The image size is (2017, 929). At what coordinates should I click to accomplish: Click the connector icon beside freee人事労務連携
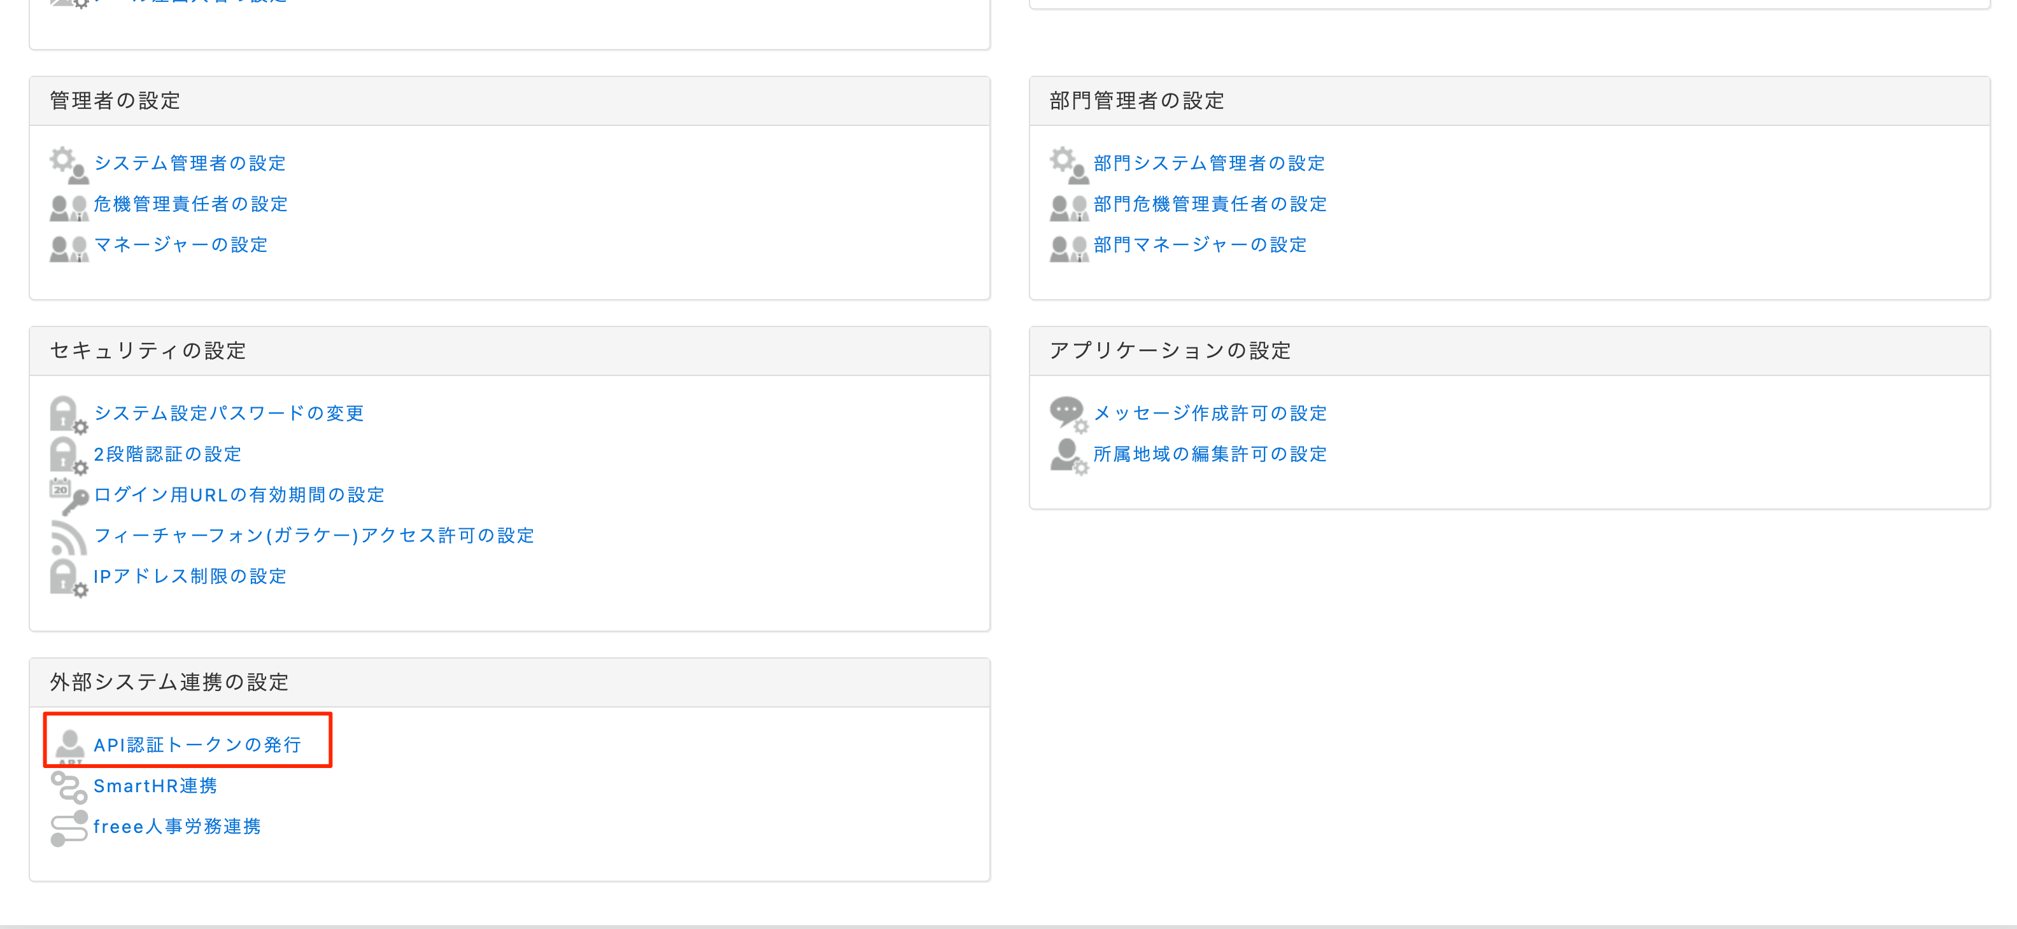point(68,827)
